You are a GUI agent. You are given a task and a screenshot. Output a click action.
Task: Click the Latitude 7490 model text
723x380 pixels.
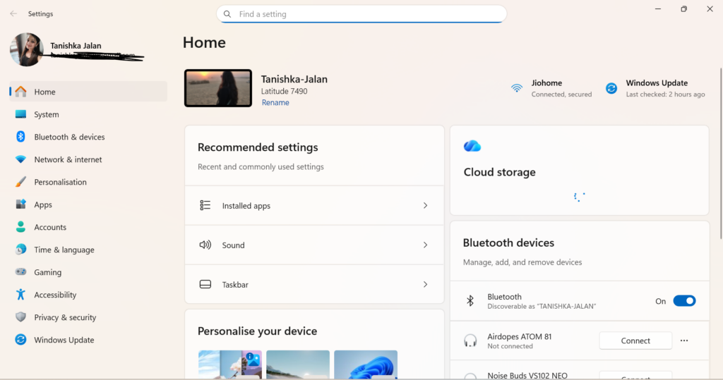(x=284, y=91)
